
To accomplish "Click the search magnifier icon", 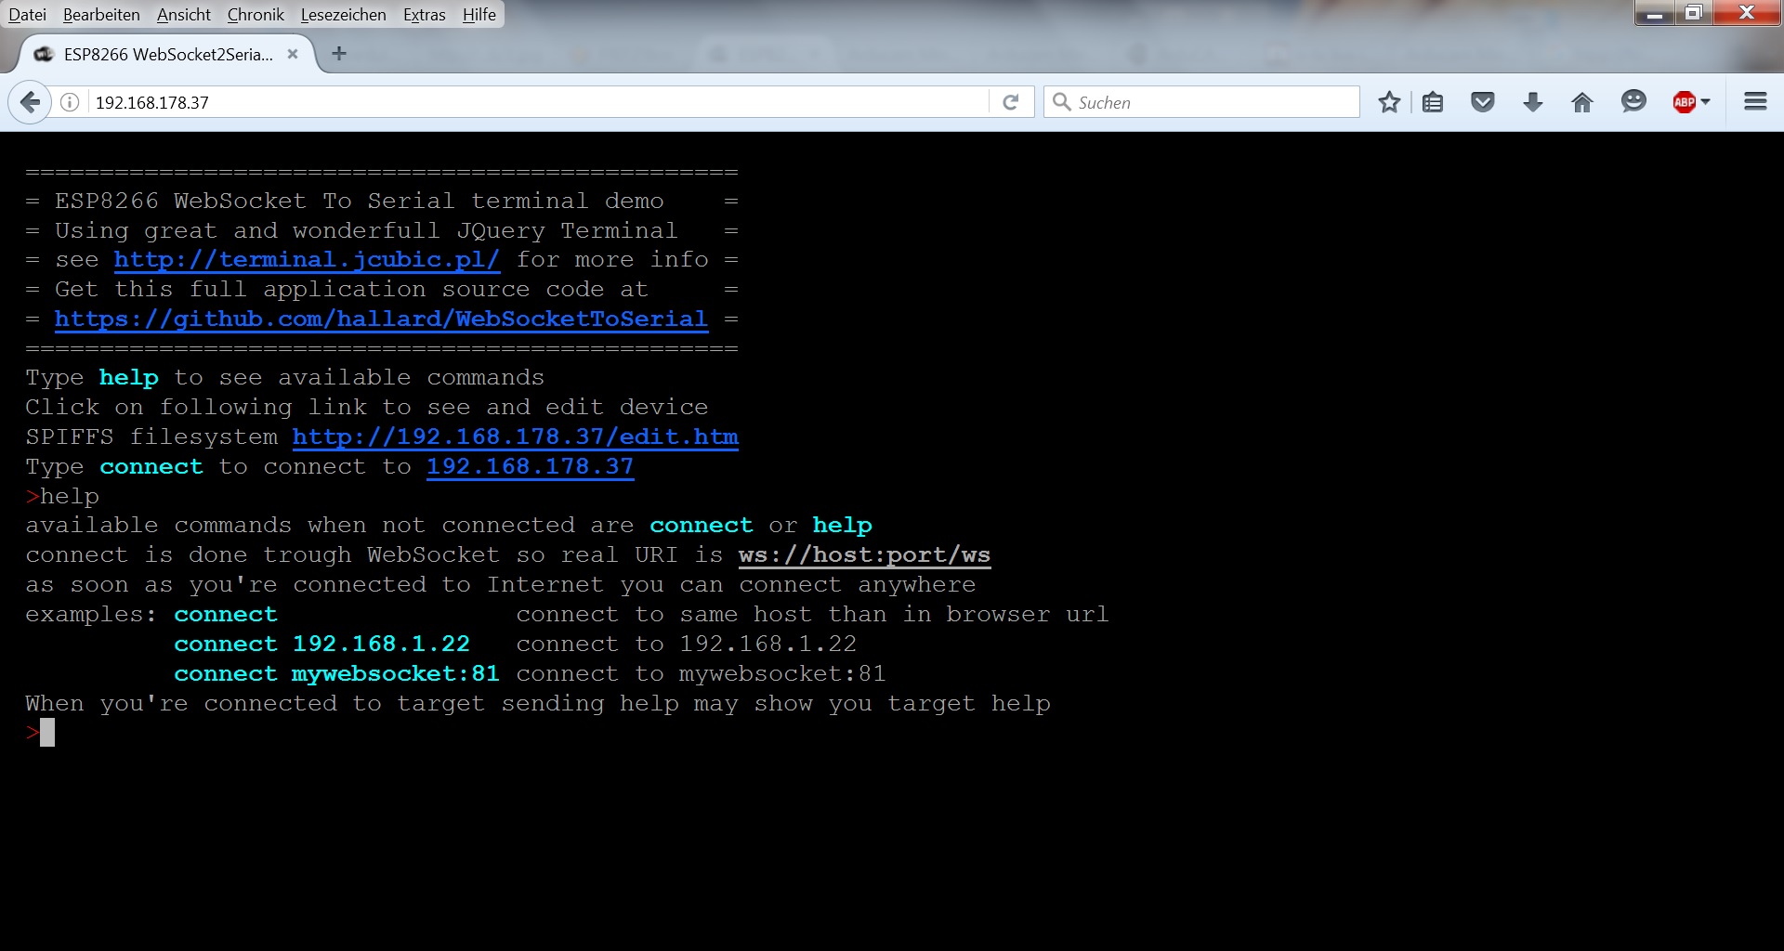I will point(1062,102).
